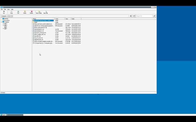Screen dimensions: 196x122
Task: Expand the C: drive tree node
Action: 3,23
